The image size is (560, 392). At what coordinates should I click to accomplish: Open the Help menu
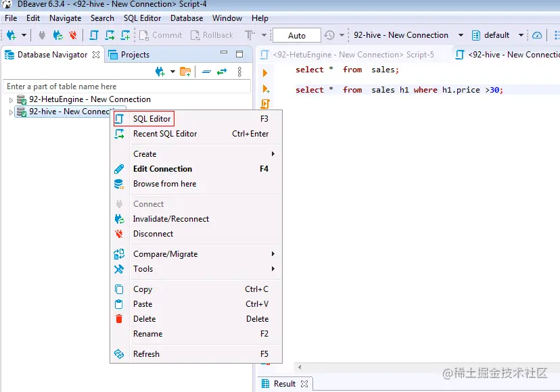pyautogui.click(x=260, y=18)
